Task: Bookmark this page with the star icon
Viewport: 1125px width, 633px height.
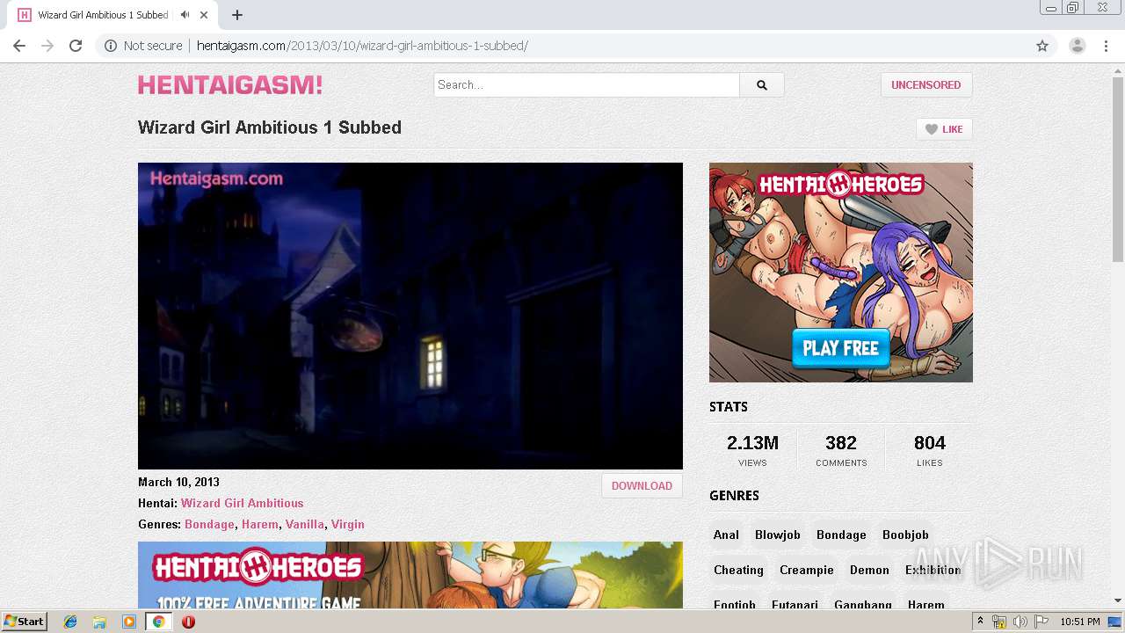Action: pyautogui.click(x=1042, y=46)
